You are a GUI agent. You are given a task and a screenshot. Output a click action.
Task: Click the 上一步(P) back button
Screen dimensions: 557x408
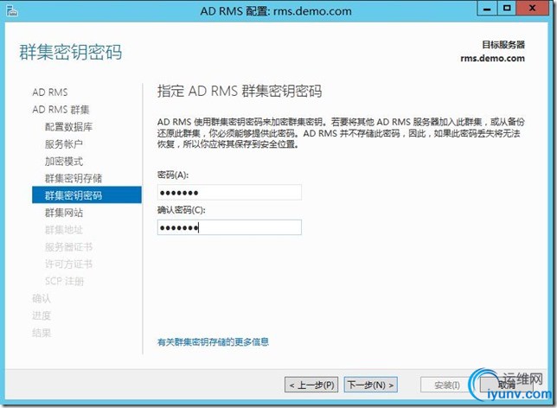point(311,385)
